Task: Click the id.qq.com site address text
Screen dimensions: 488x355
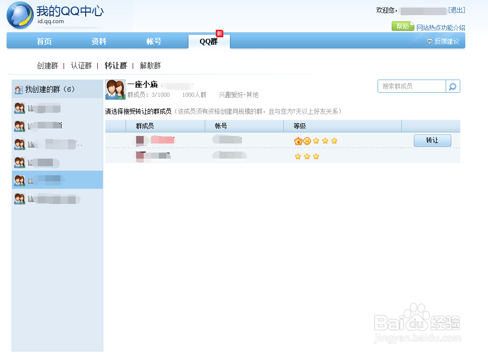Action: (x=51, y=22)
